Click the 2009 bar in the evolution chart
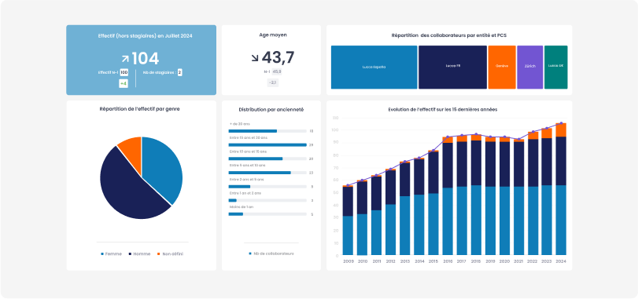This screenshot has width=638, height=299. (348, 221)
